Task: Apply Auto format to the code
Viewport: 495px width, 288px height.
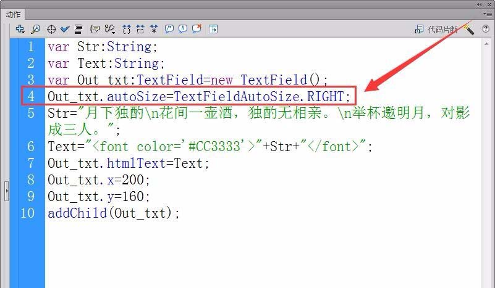Action: 78,30
